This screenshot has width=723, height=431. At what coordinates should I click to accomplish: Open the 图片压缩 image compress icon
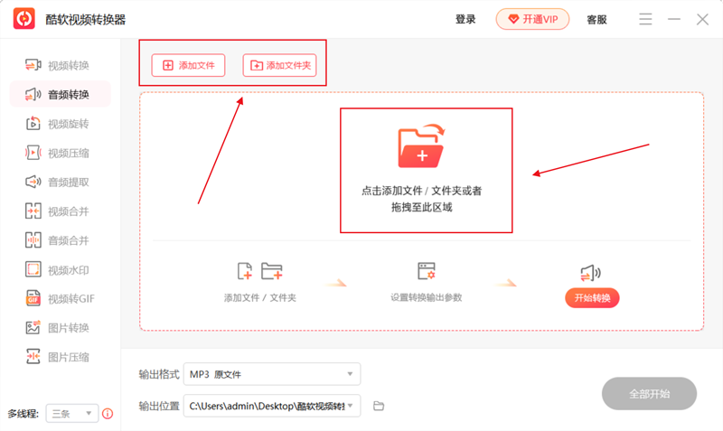(33, 357)
